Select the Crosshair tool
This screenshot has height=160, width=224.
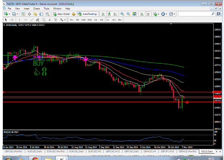(x=12, y=20)
